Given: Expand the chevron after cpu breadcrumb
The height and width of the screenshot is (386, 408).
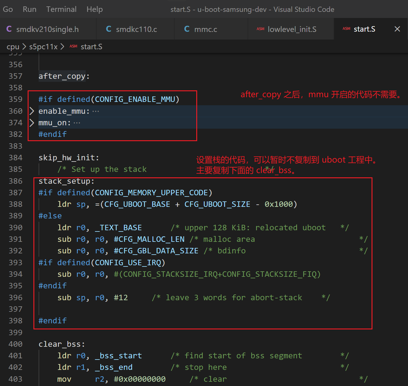Looking at the screenshot, I should [24, 47].
